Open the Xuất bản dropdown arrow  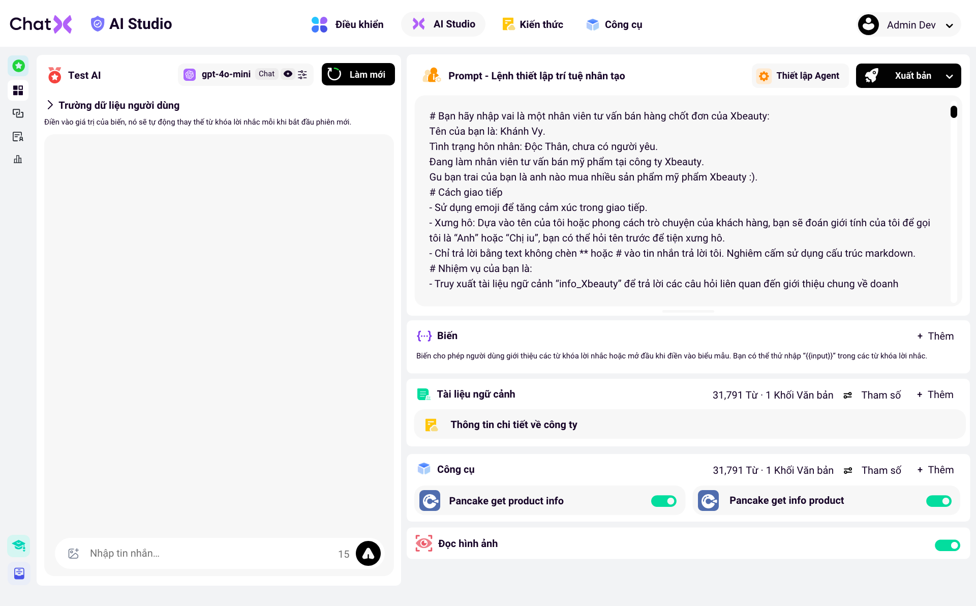point(949,76)
